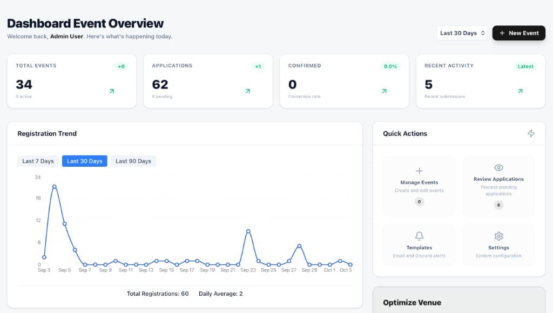Click the Daily Average: 2 text
The width and height of the screenshot is (553, 313).
click(221, 294)
